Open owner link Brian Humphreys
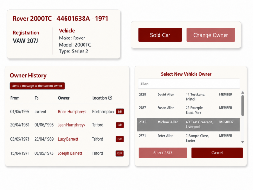 click(x=72, y=112)
